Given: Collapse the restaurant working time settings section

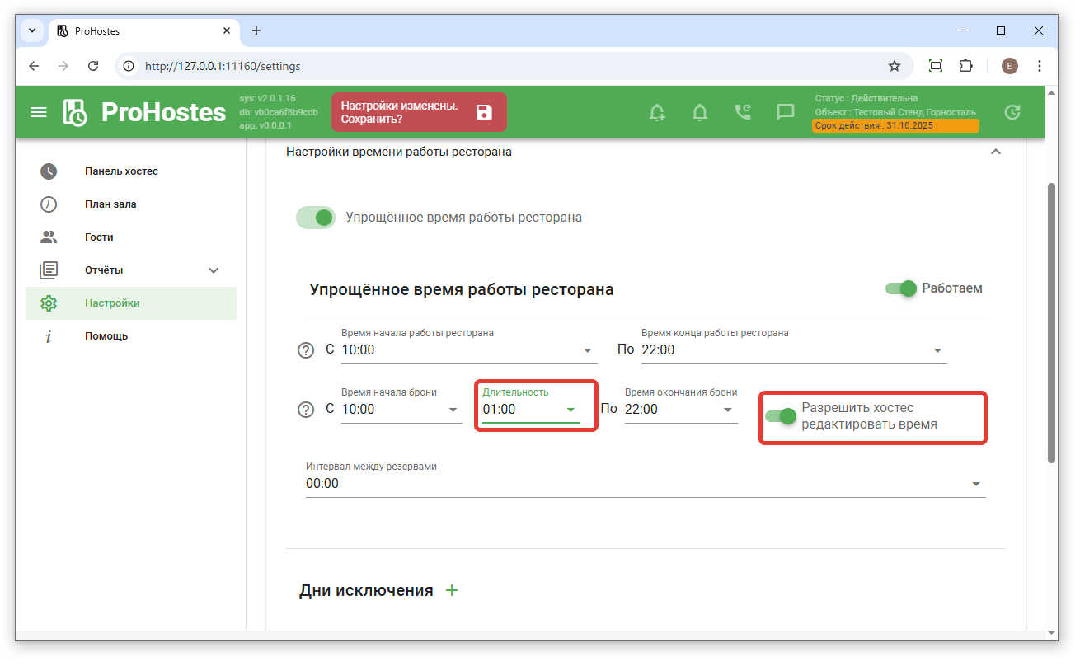Looking at the screenshot, I should click(996, 152).
